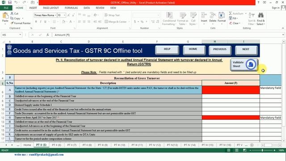The image size is (286, 161).
Task: Click the Save icon in quick access toolbar
Action: coord(10,3)
